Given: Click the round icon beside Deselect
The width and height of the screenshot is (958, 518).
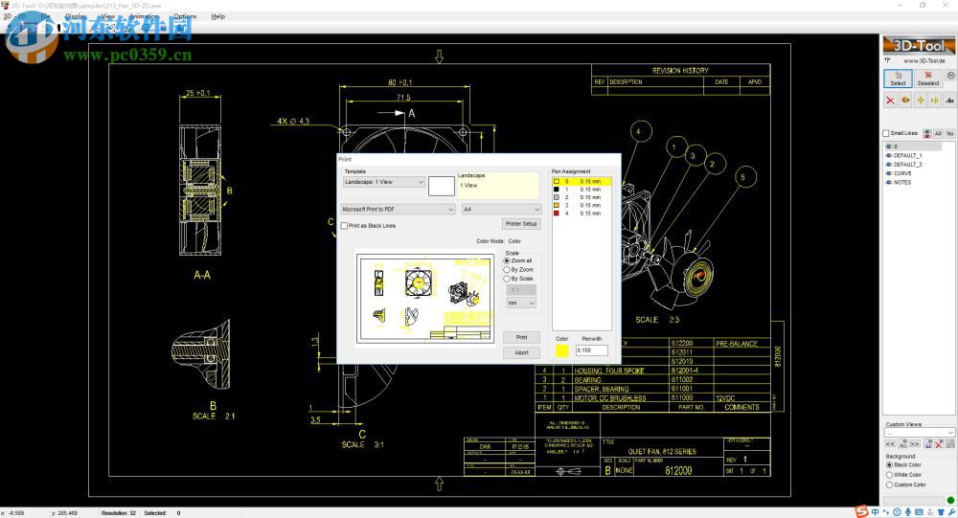Looking at the screenshot, I should (x=950, y=76).
